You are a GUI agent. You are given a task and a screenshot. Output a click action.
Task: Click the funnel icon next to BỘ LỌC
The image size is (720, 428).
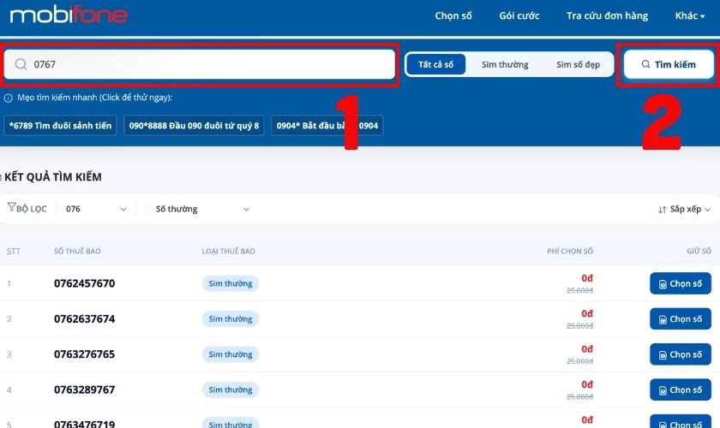click(x=11, y=207)
